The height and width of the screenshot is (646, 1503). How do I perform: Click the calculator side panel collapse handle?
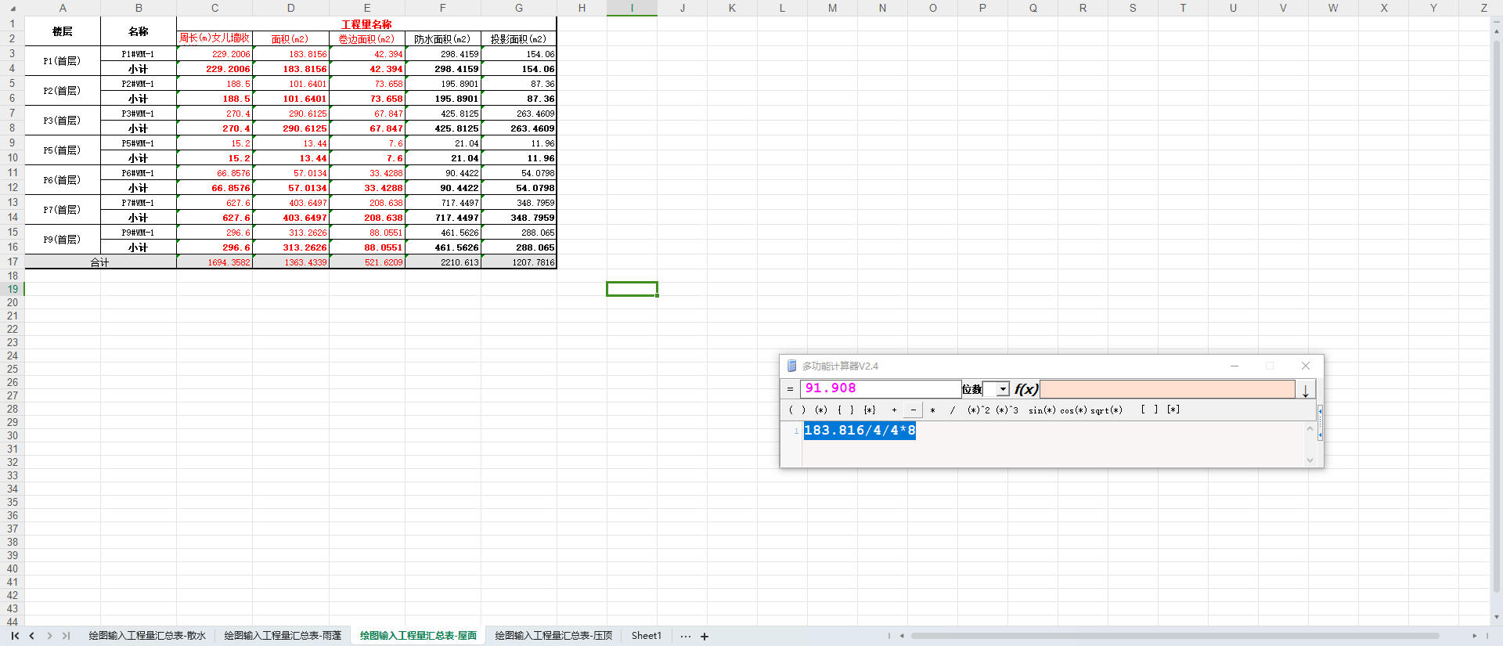[1320, 423]
